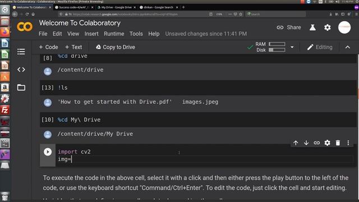Click the output avatar beside images.jpeg
Image resolution: width=359 pixels, height=202 pixels.
[48, 102]
